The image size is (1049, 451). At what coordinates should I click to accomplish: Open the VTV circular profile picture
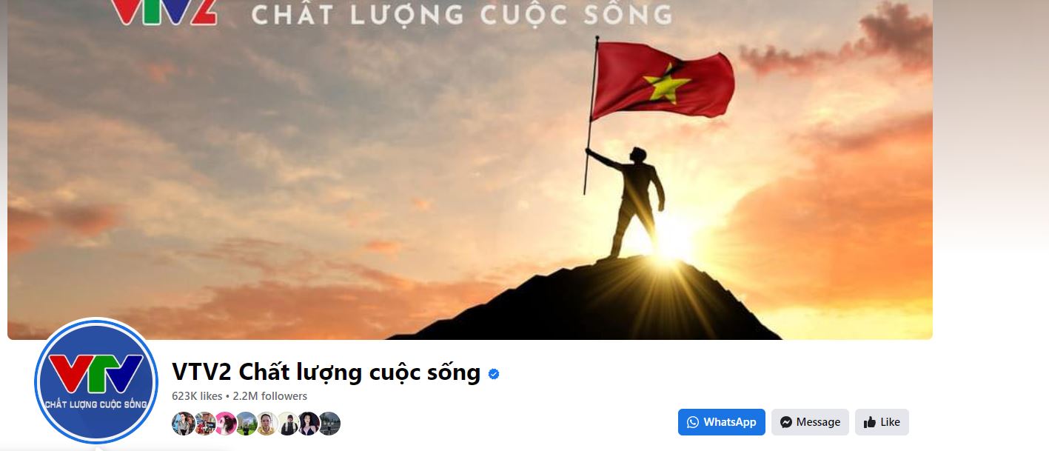coord(96,381)
